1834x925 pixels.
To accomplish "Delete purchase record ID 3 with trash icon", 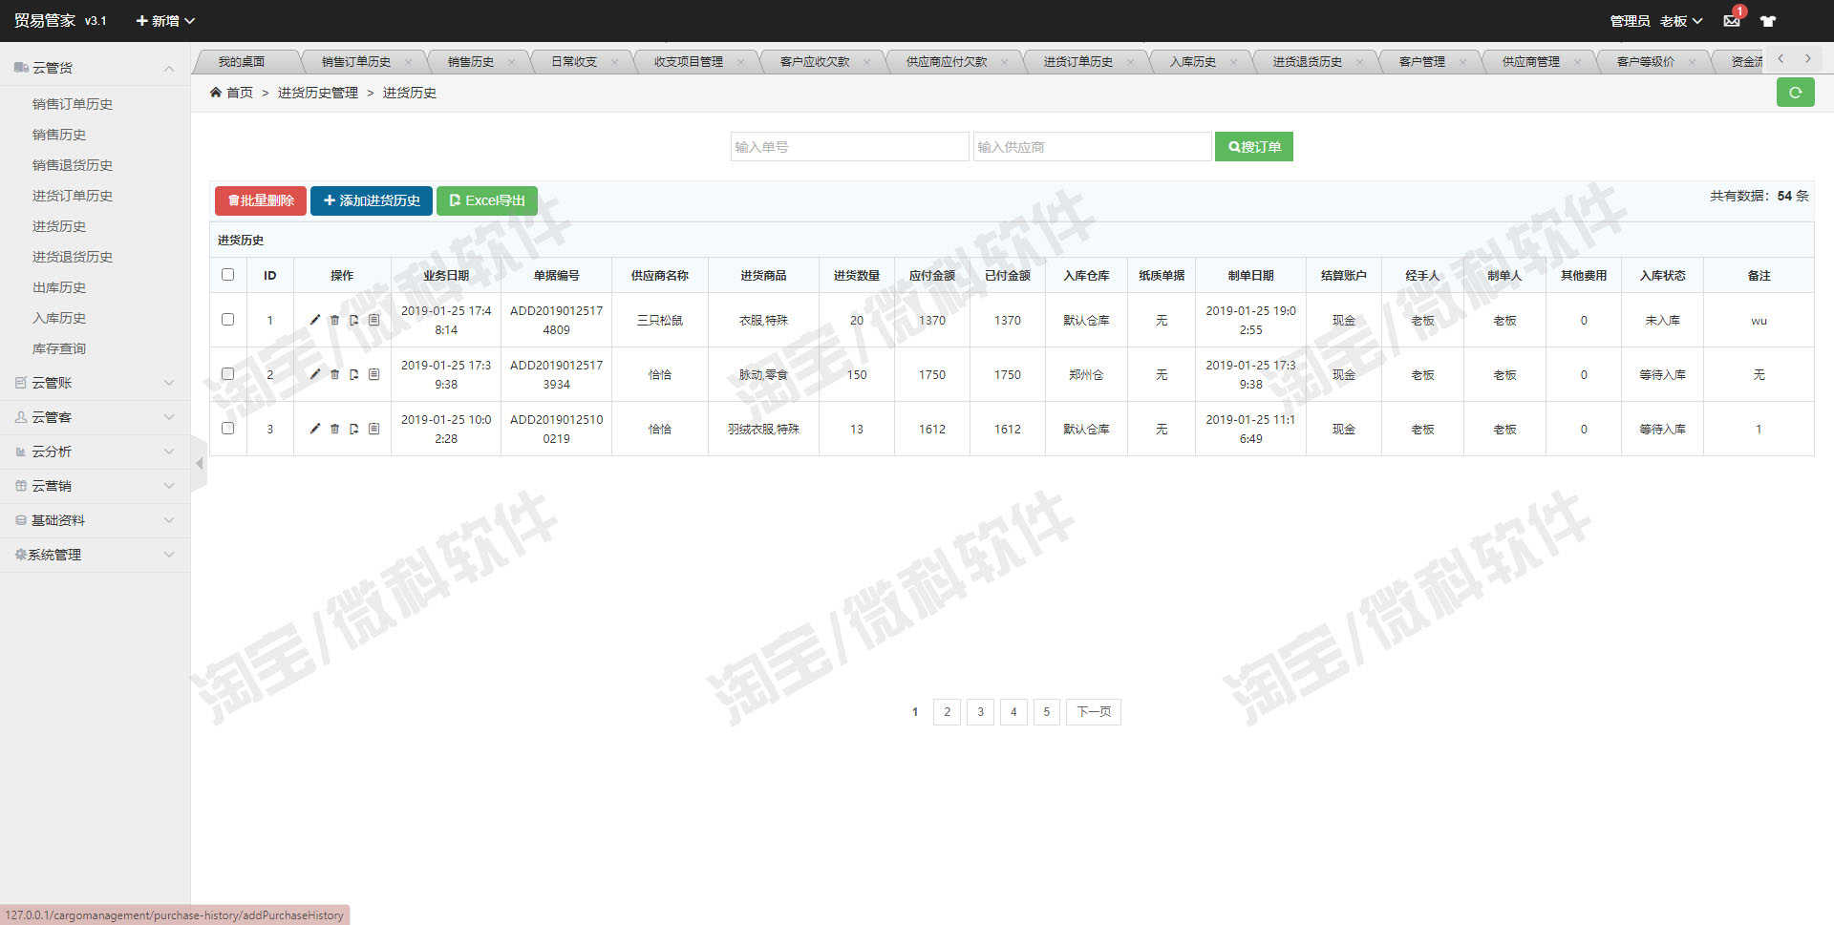I will click(x=334, y=429).
